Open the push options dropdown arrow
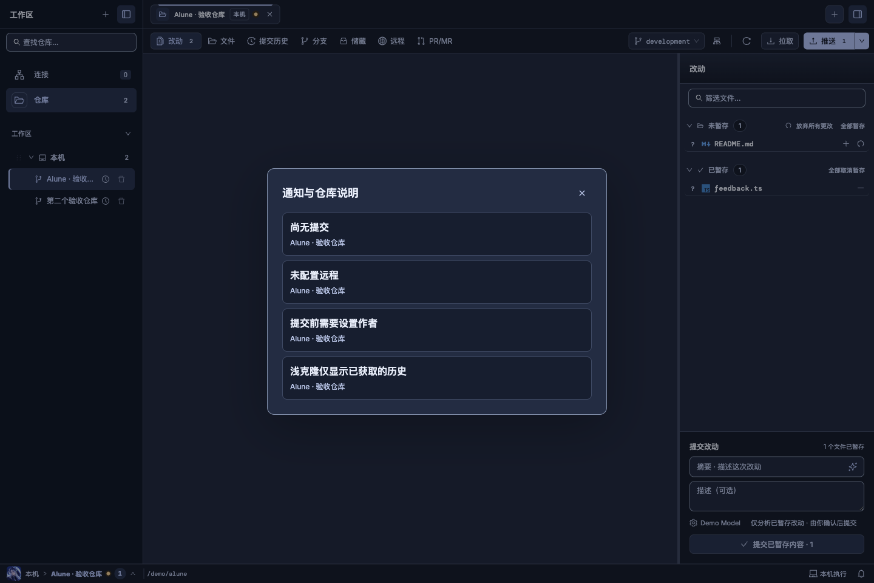Viewport: 874px width, 583px height. (x=862, y=41)
